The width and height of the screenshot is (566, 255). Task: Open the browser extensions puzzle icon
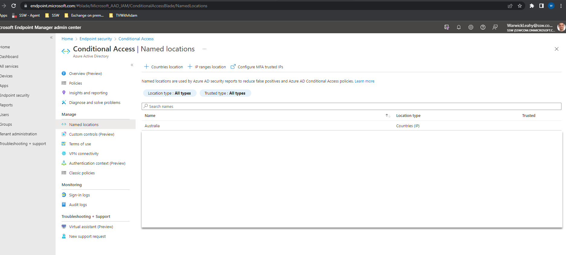(532, 6)
